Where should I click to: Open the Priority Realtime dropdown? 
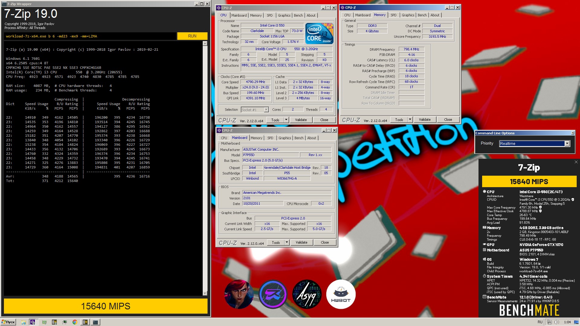click(567, 144)
